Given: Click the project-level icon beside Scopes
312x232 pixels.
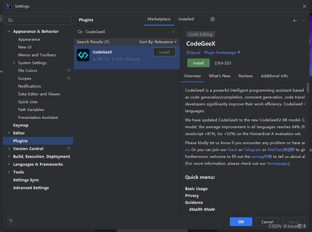Looking at the screenshot, I should click(x=69, y=78).
